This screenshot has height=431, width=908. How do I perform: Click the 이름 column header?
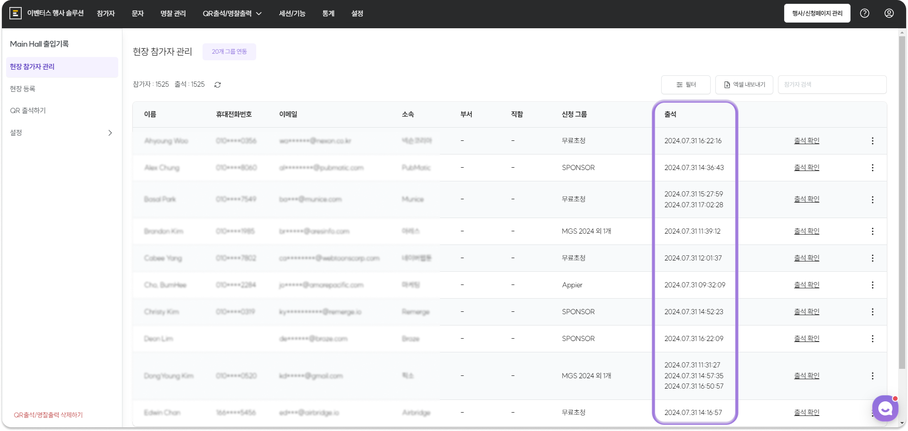(150, 114)
